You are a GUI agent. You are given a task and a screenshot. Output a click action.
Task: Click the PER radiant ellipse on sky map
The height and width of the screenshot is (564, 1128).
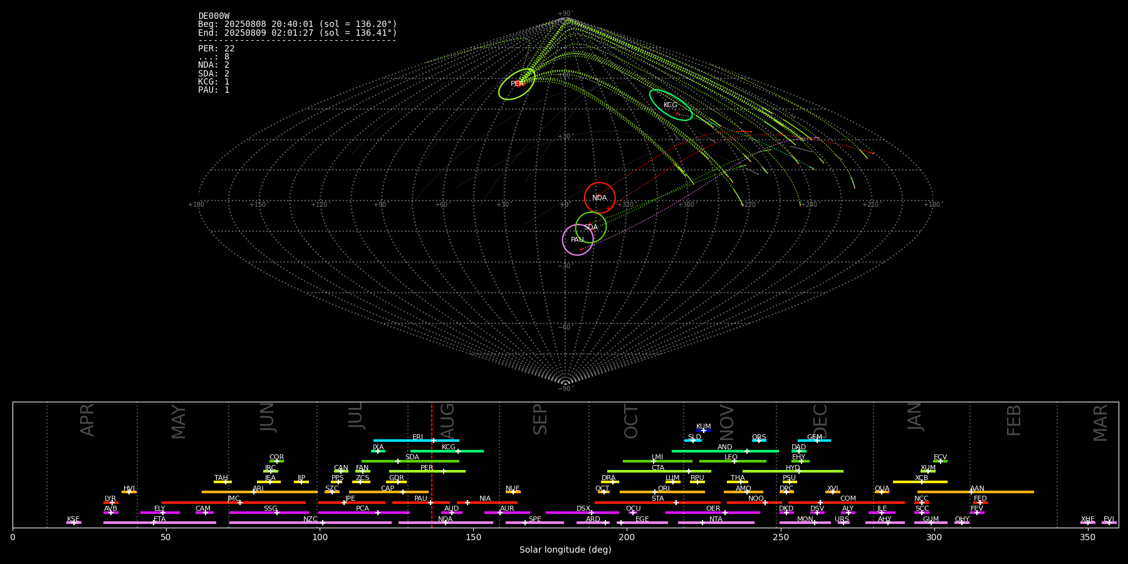517,84
